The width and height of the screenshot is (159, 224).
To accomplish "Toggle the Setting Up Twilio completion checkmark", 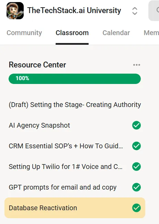I will pyautogui.click(x=136, y=167).
